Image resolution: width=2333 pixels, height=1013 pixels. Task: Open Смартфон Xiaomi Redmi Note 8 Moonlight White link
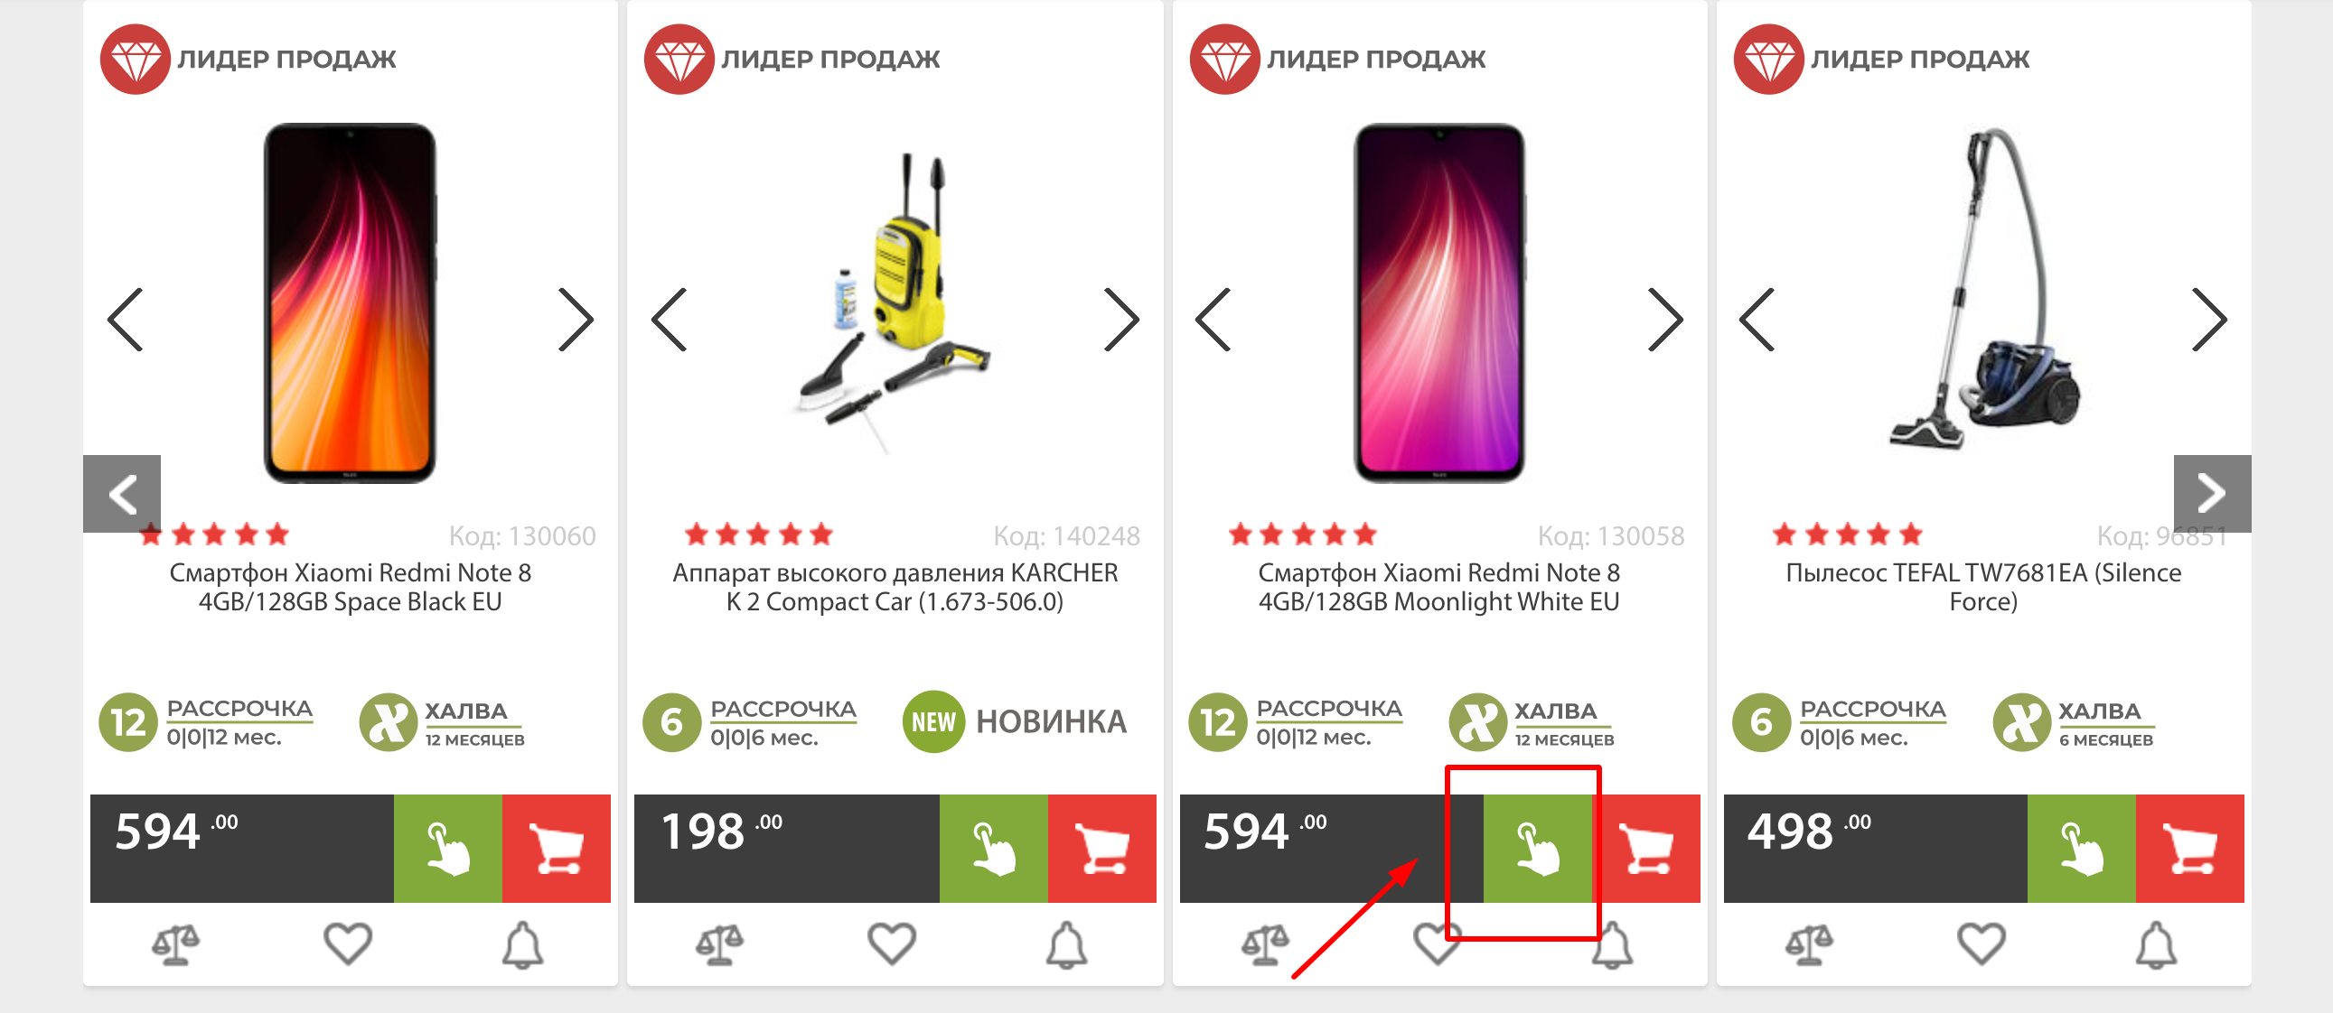point(1438,587)
